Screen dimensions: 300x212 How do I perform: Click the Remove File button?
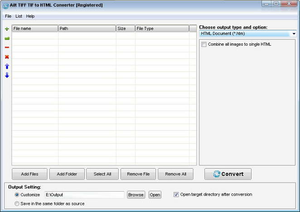point(138,174)
